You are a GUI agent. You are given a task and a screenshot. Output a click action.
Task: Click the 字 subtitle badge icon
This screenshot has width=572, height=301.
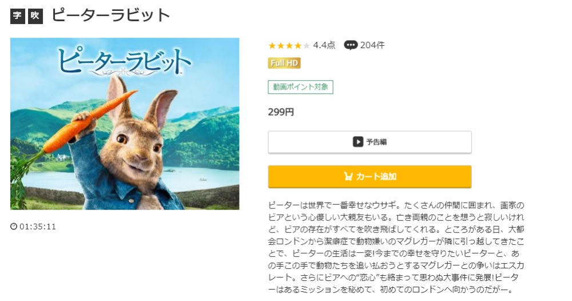coord(18,16)
